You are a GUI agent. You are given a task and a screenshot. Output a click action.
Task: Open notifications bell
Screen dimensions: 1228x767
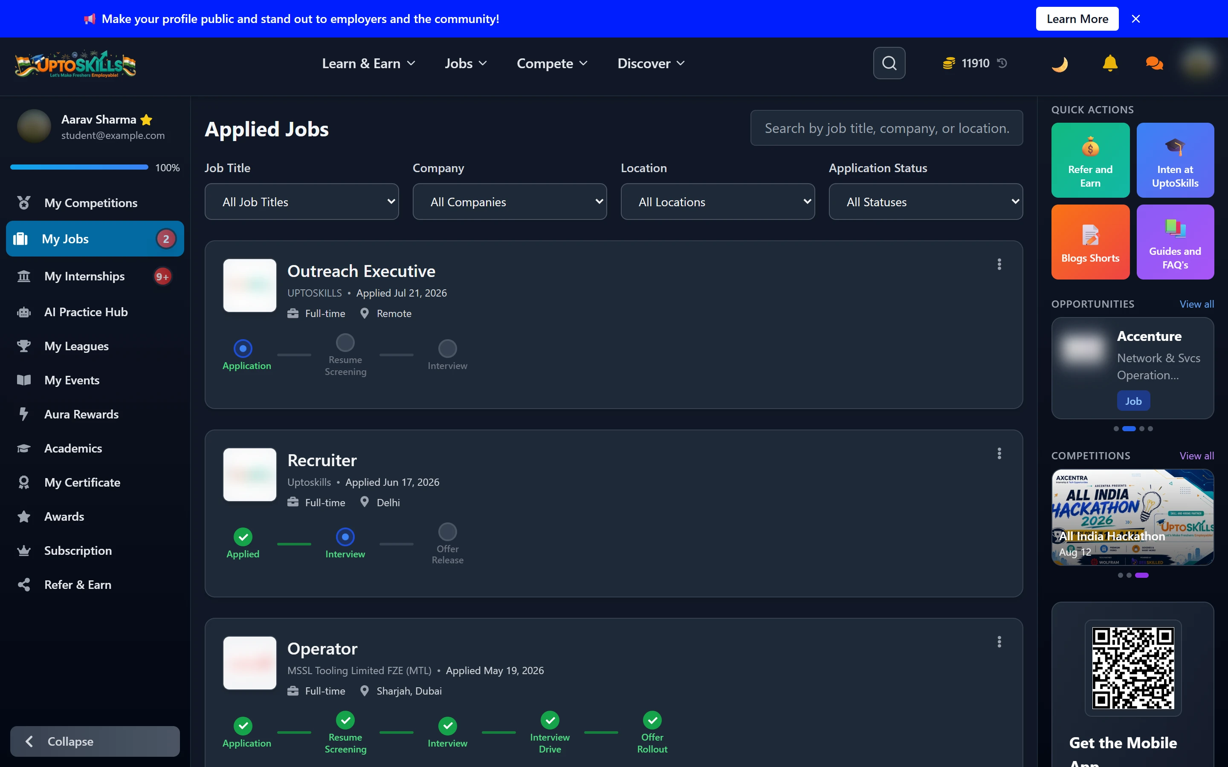pos(1110,63)
